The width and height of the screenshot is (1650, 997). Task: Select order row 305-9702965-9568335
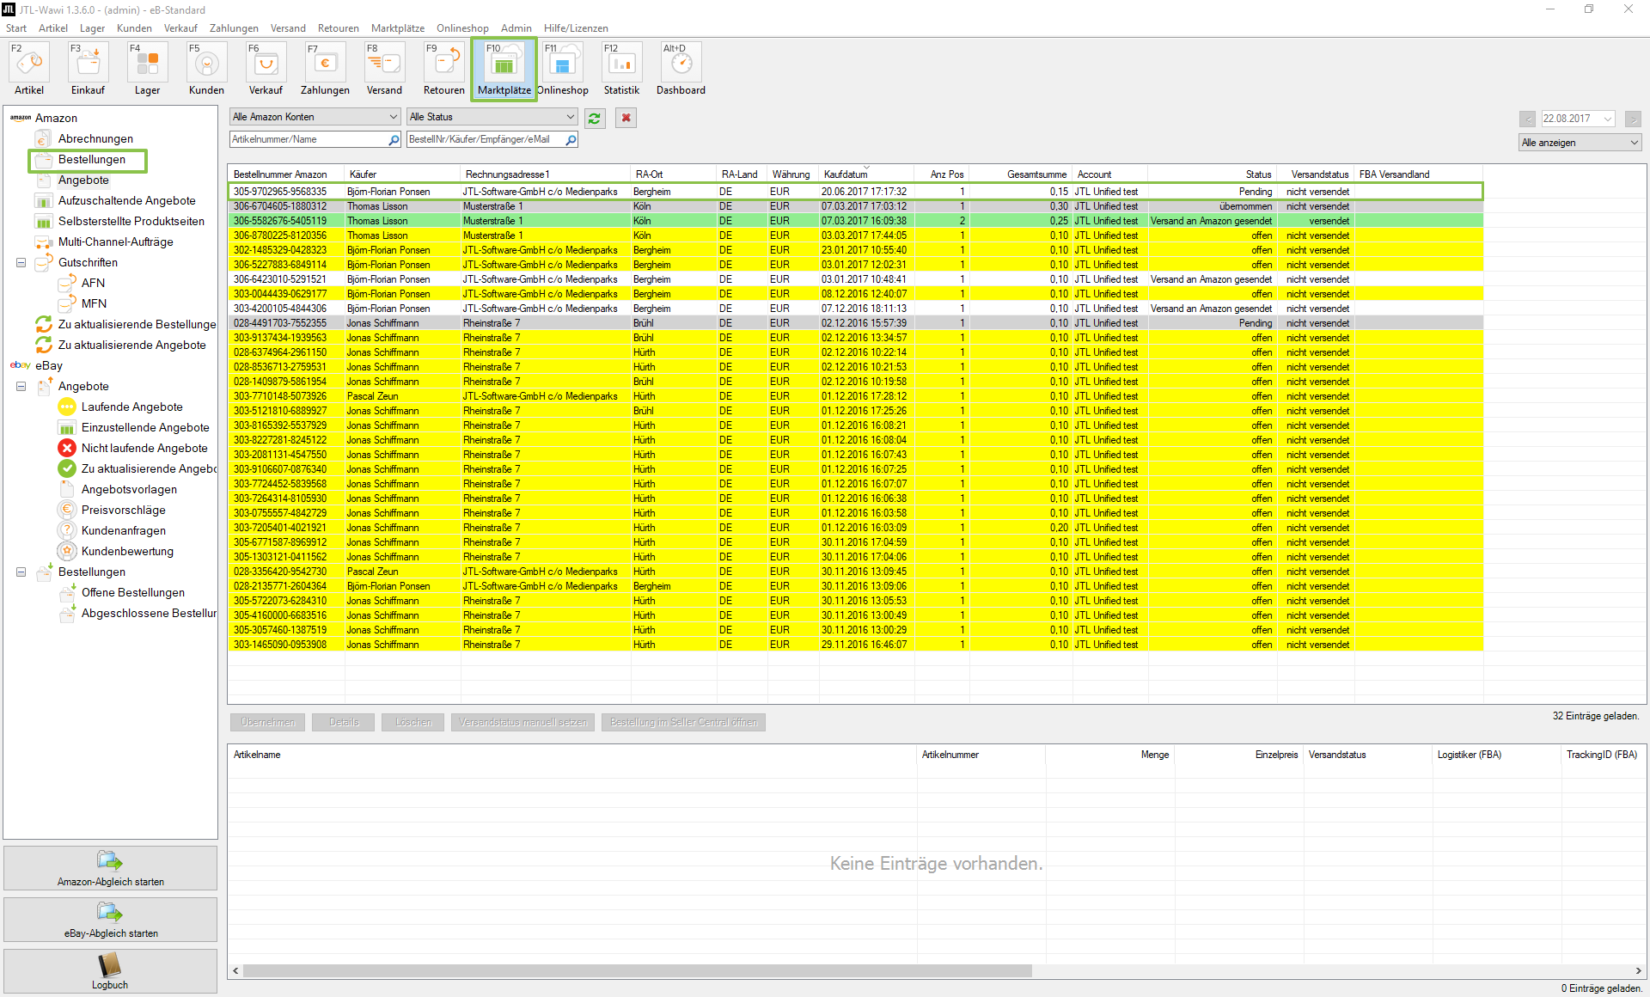pos(855,192)
